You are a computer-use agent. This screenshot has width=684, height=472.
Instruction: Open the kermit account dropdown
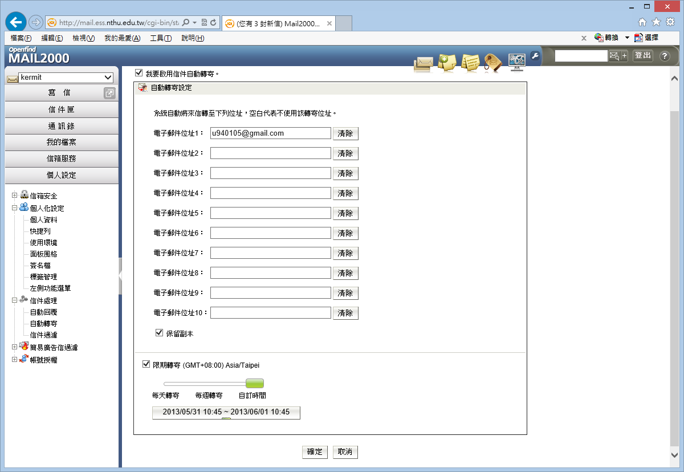[108, 78]
